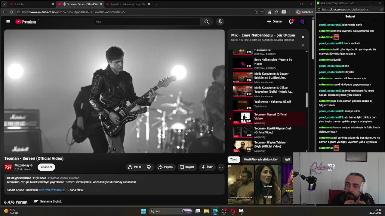Screen dimensions: 385x216
Task: Like the video with 191 B thumbs-up
Action: (x=134, y=167)
